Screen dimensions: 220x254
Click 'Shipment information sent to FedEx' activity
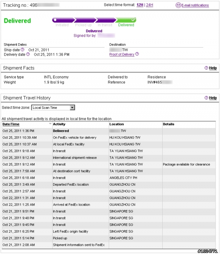[79, 245]
